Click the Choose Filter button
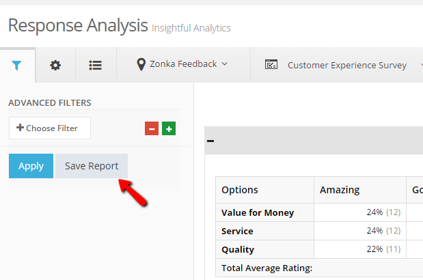The height and width of the screenshot is (280, 423). 50,128
